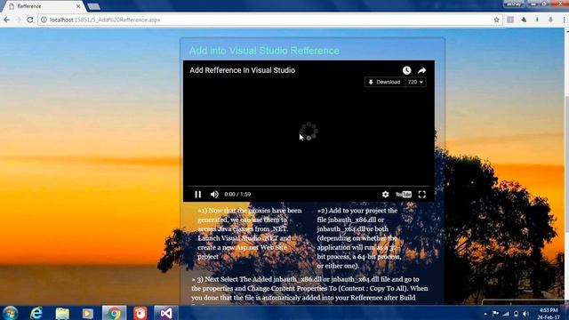Select the Refference browser tab
The width and height of the screenshot is (569, 320).
[43, 6]
